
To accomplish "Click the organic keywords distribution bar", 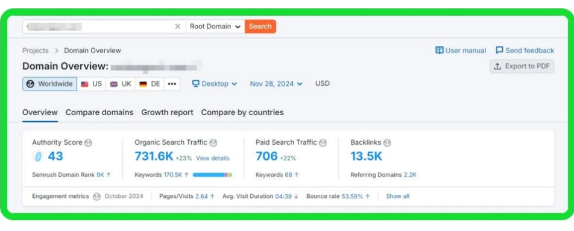I will 212,175.
